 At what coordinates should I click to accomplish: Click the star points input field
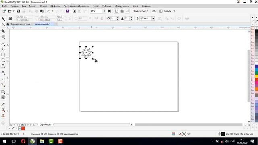coord(113,18)
